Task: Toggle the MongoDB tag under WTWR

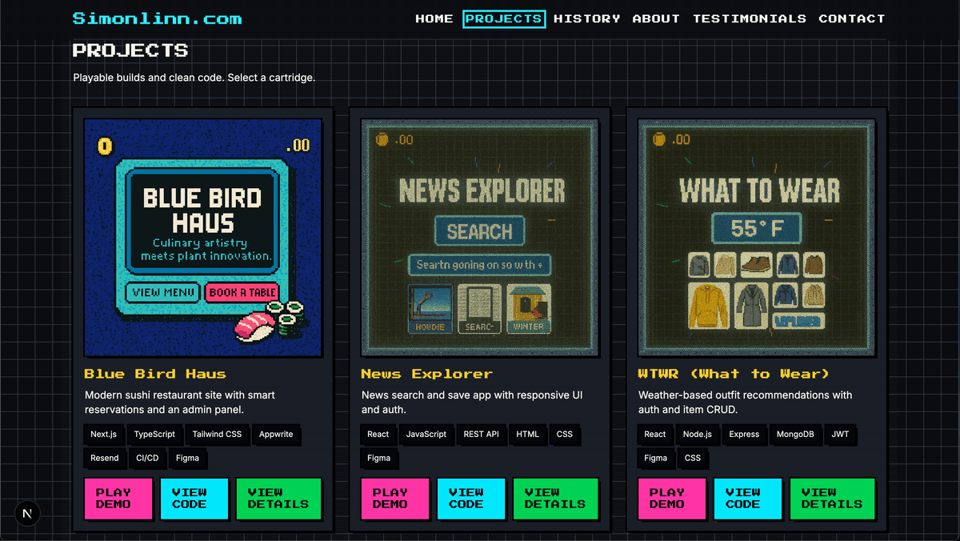Action: pyautogui.click(x=795, y=435)
